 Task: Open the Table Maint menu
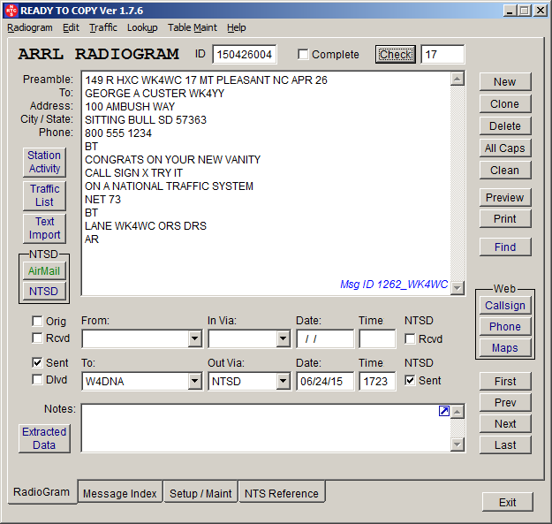point(193,27)
